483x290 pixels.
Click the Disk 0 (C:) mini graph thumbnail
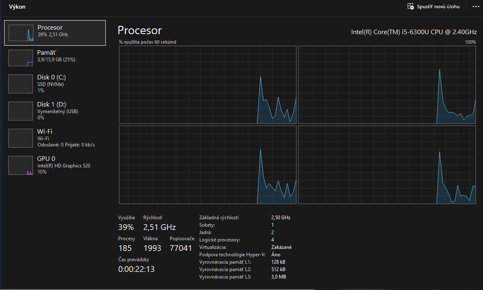coord(21,84)
